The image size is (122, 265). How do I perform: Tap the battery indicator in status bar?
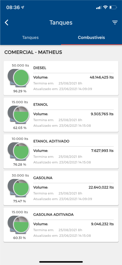pyautogui.click(x=113, y=7)
